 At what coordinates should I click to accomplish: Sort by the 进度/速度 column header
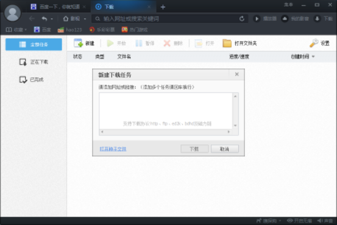point(239,57)
